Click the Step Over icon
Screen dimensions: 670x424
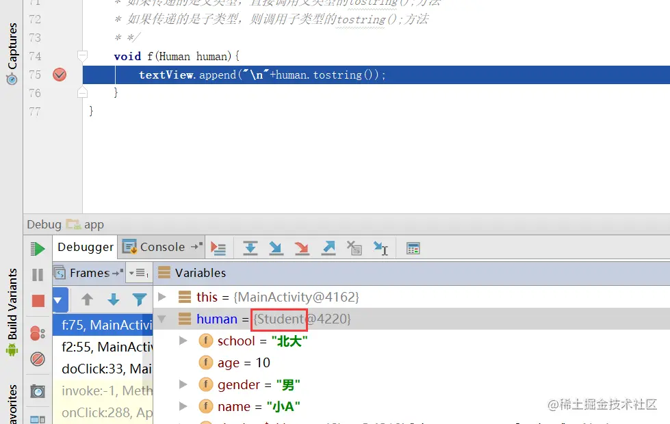pos(250,248)
